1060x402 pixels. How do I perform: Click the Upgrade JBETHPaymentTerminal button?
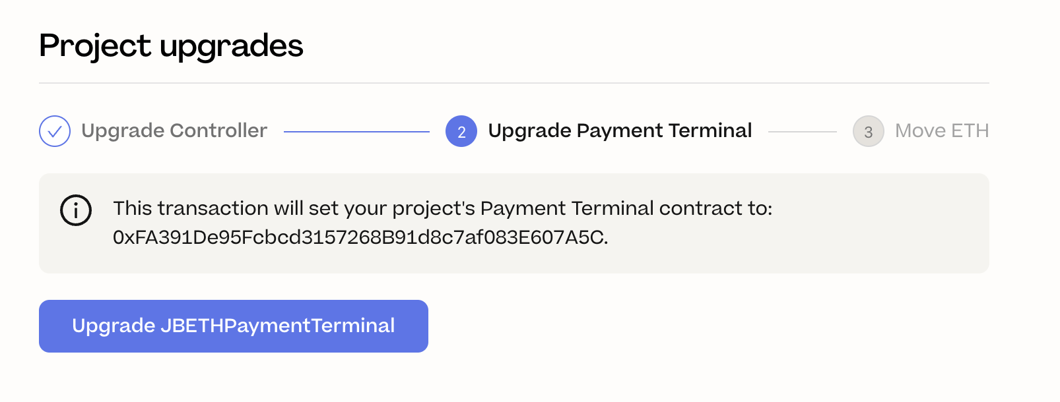click(x=233, y=326)
